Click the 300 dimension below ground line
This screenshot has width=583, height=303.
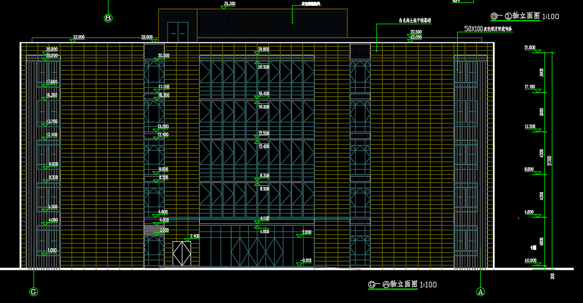(x=552, y=276)
